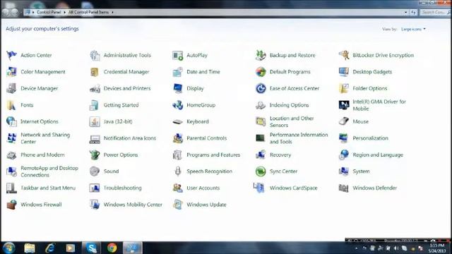Open the Display icon
Image resolution: width=452 pixels, height=254 pixels.
click(x=177, y=88)
